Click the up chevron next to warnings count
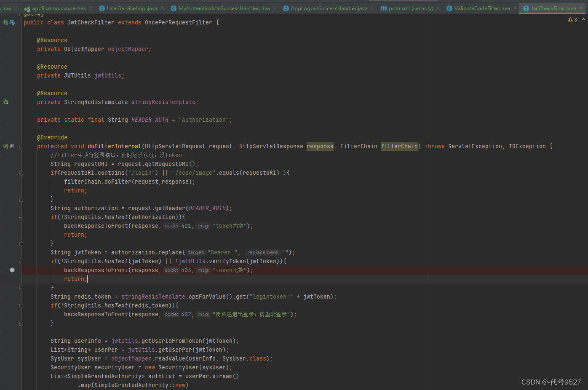The image size is (588, 390). pos(583,19)
